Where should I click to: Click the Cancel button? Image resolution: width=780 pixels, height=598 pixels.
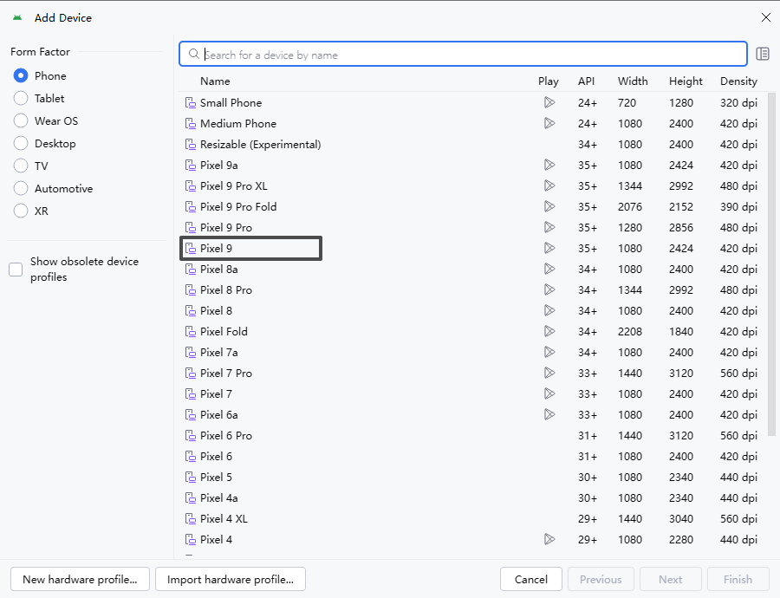pyautogui.click(x=530, y=579)
